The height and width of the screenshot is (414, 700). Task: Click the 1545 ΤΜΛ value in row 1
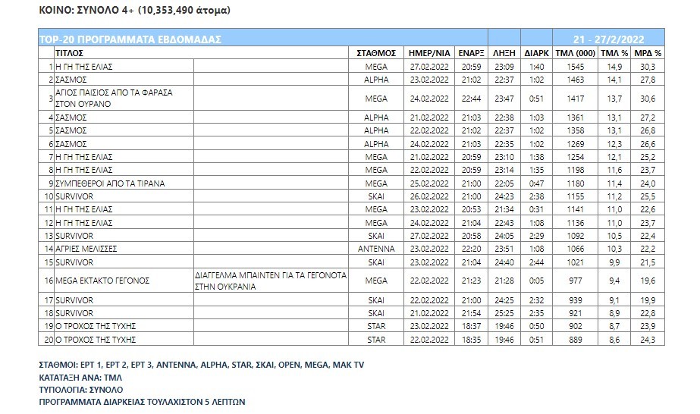pos(575,67)
